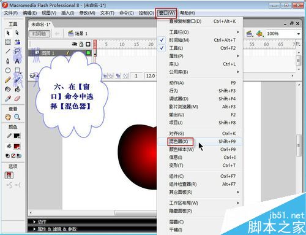306x235 pixels.
Task: Select the Subselection tool
Action: click(x=17, y=33)
